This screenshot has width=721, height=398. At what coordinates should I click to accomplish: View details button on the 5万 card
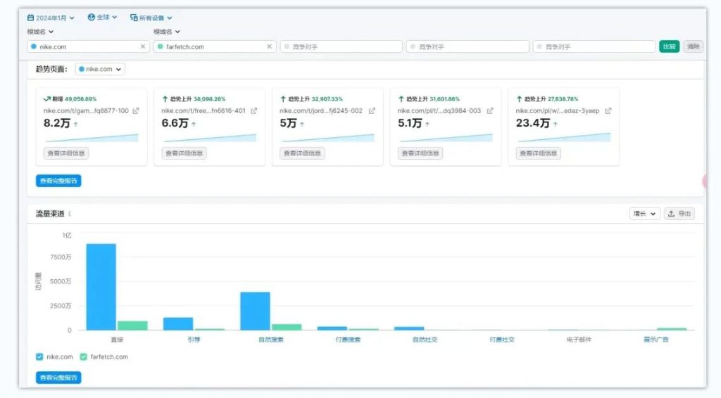coord(302,153)
